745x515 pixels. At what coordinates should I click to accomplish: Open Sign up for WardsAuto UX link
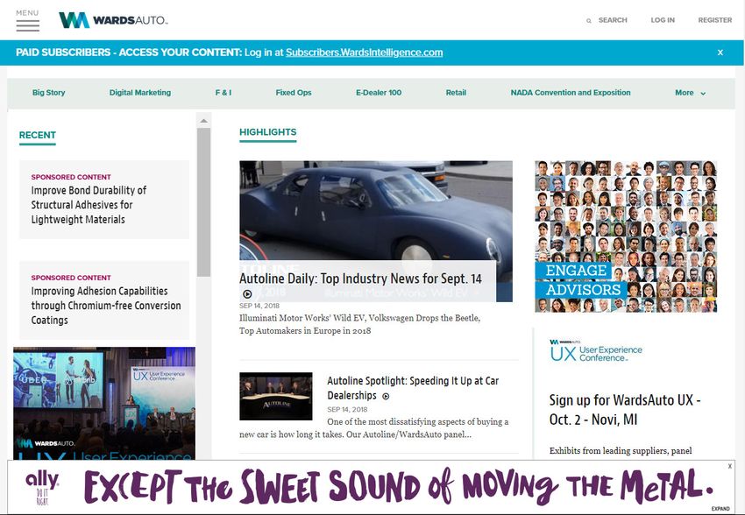(625, 410)
